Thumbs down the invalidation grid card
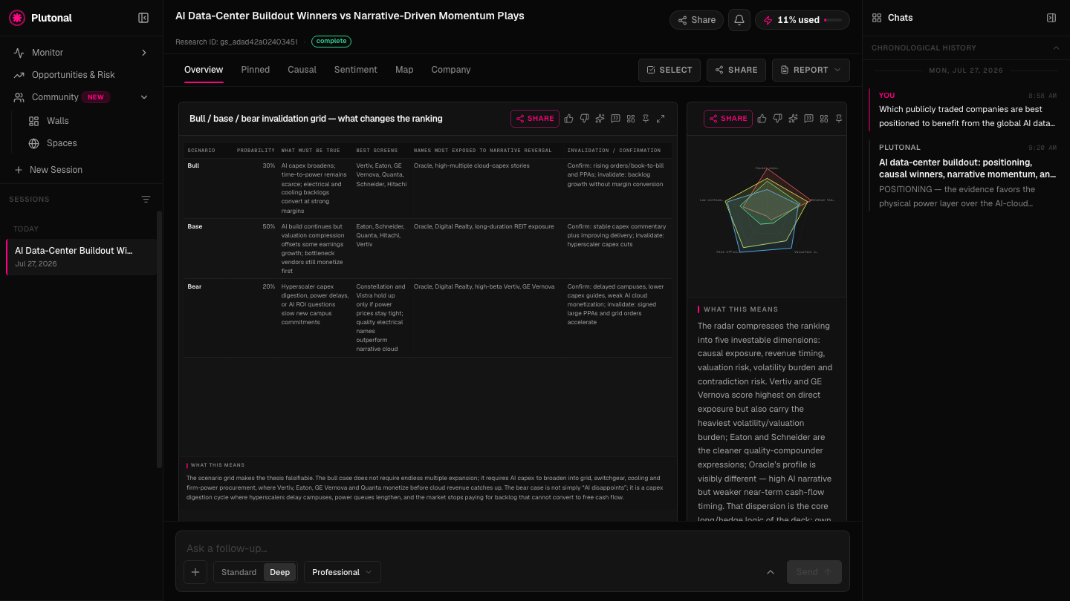1070x601 pixels. coord(585,119)
